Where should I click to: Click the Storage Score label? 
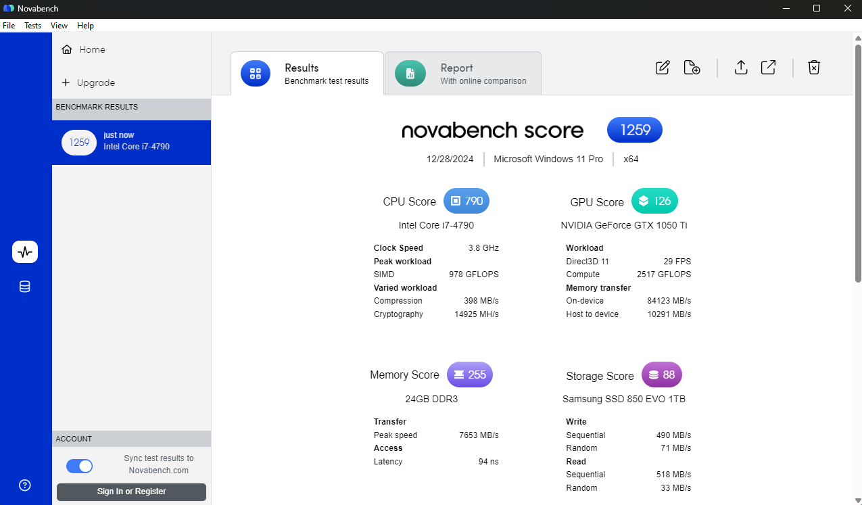(600, 376)
